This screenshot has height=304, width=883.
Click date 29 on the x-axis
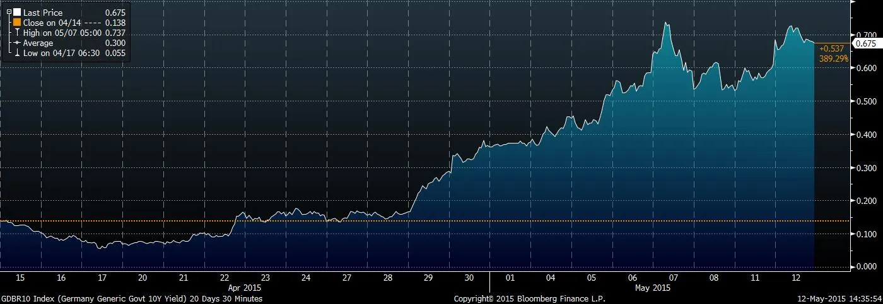[x=428, y=278]
